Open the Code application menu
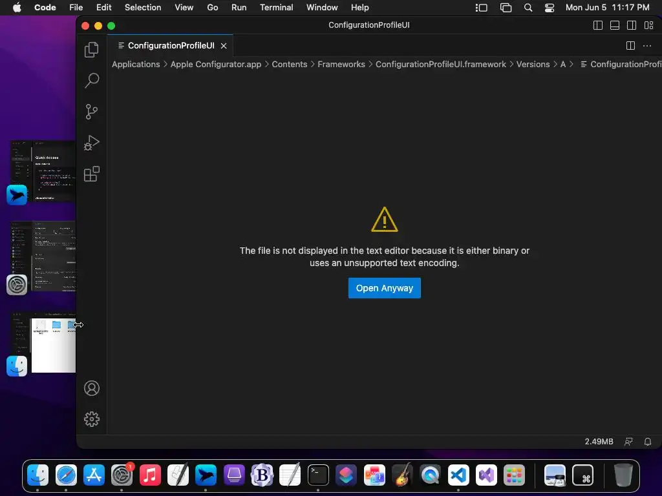 pos(45,8)
